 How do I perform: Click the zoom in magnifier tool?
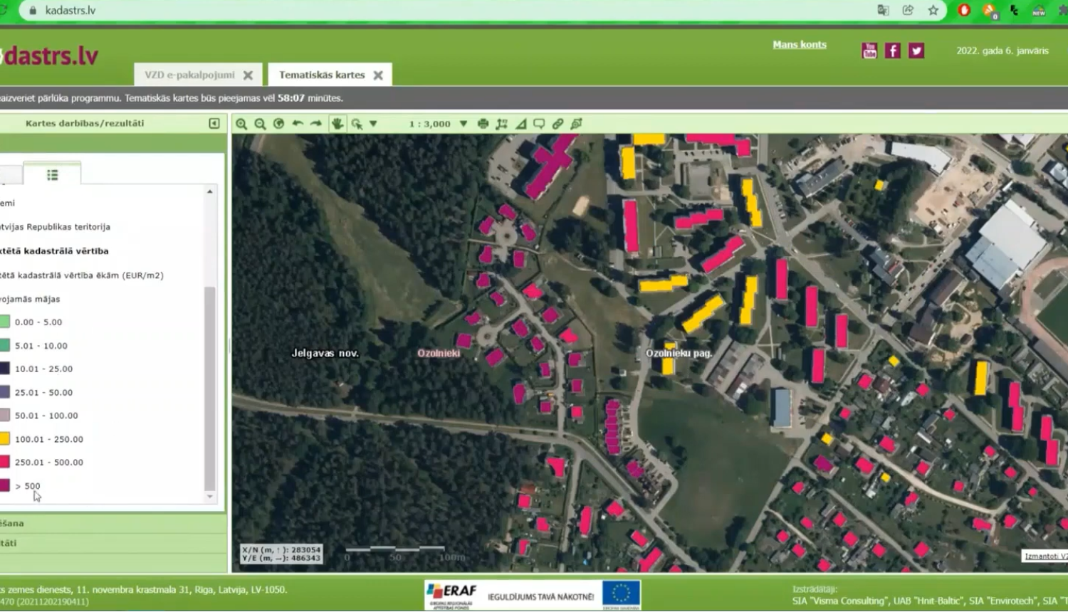(241, 124)
